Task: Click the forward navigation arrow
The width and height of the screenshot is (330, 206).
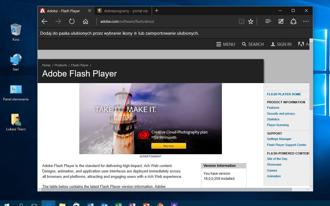Action: 58,21
